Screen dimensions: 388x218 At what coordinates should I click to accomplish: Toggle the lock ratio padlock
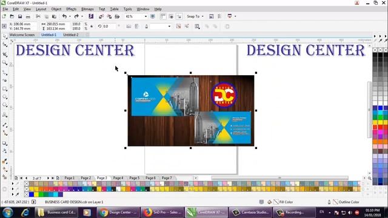[92, 26]
